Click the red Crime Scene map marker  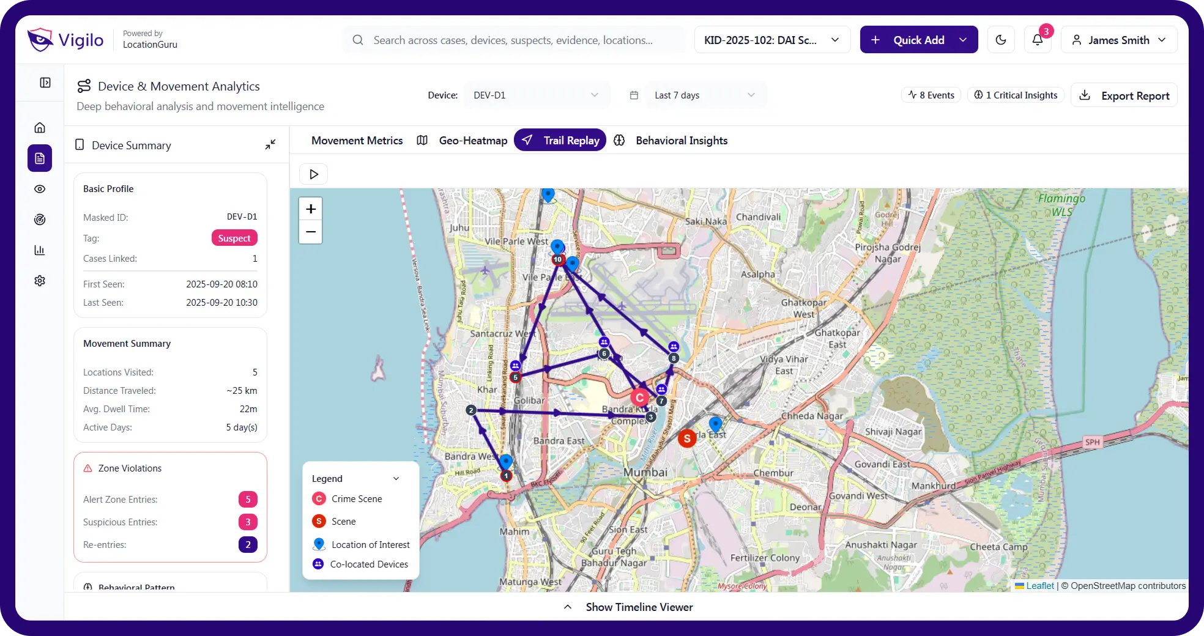coord(639,398)
